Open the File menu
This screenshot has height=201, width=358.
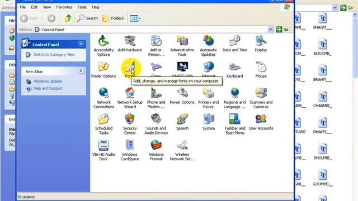(23, 7)
